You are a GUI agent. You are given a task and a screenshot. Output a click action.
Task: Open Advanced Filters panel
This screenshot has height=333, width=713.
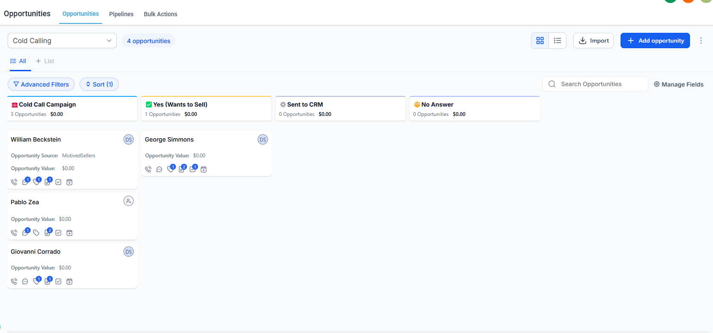pyautogui.click(x=41, y=84)
